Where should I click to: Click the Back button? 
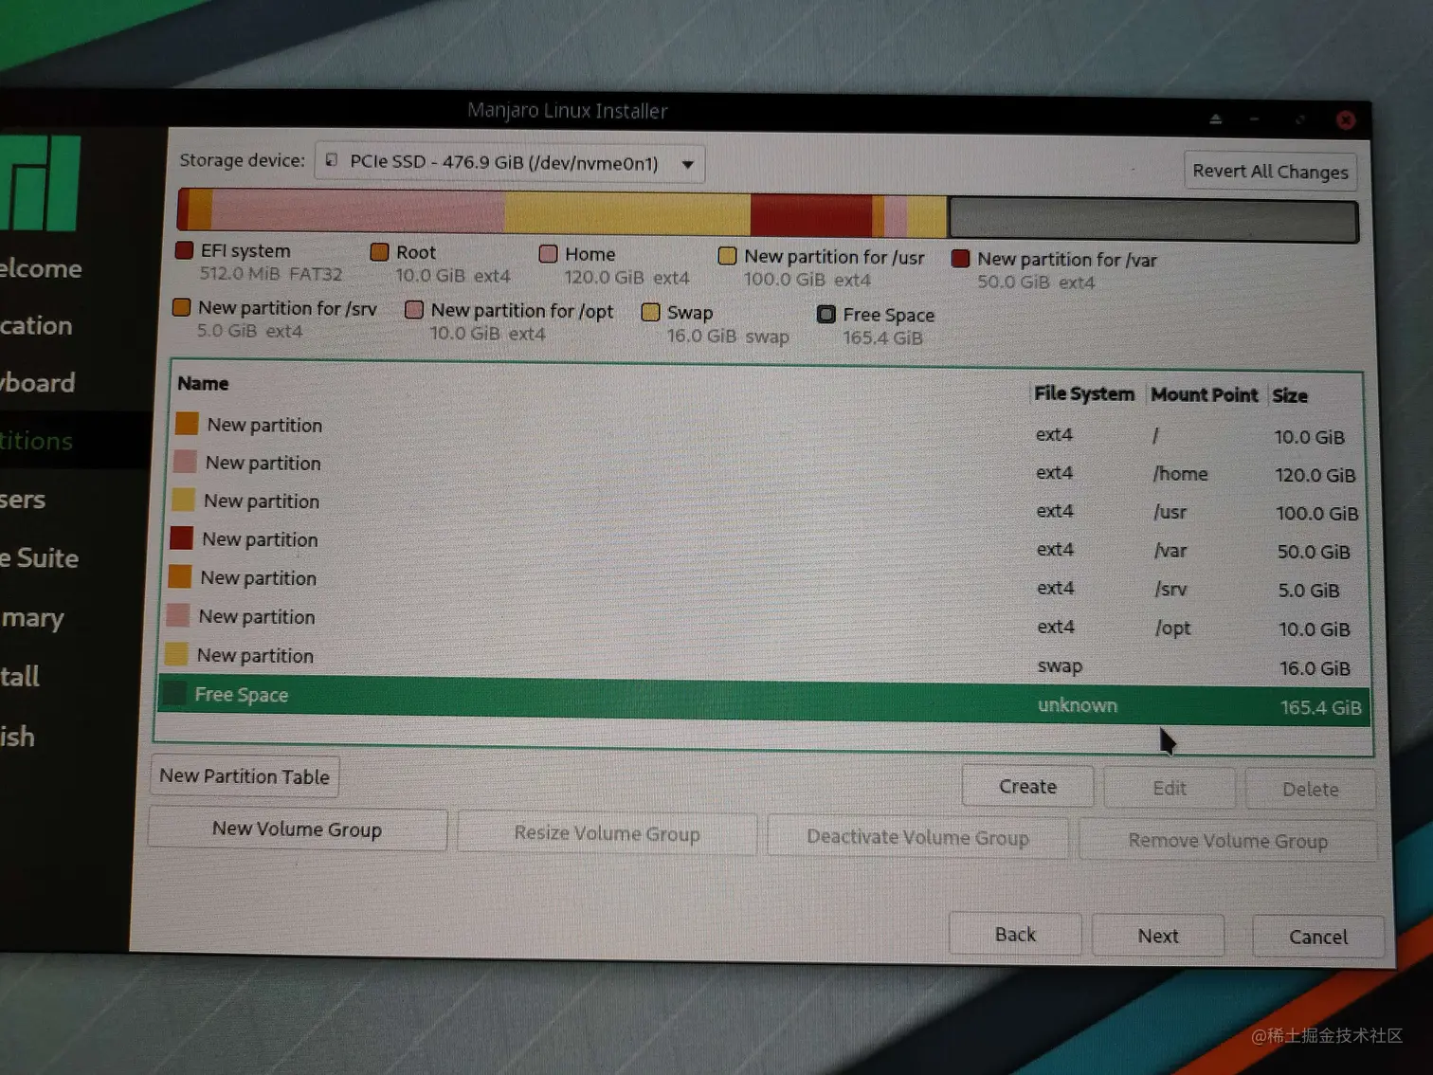click(1015, 935)
